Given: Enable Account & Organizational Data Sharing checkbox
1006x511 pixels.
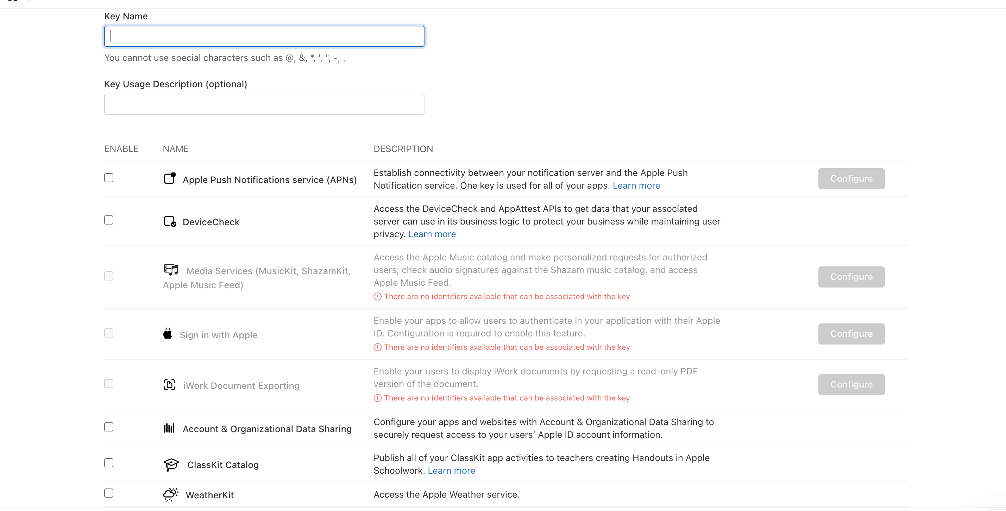Looking at the screenshot, I should pyautogui.click(x=109, y=427).
